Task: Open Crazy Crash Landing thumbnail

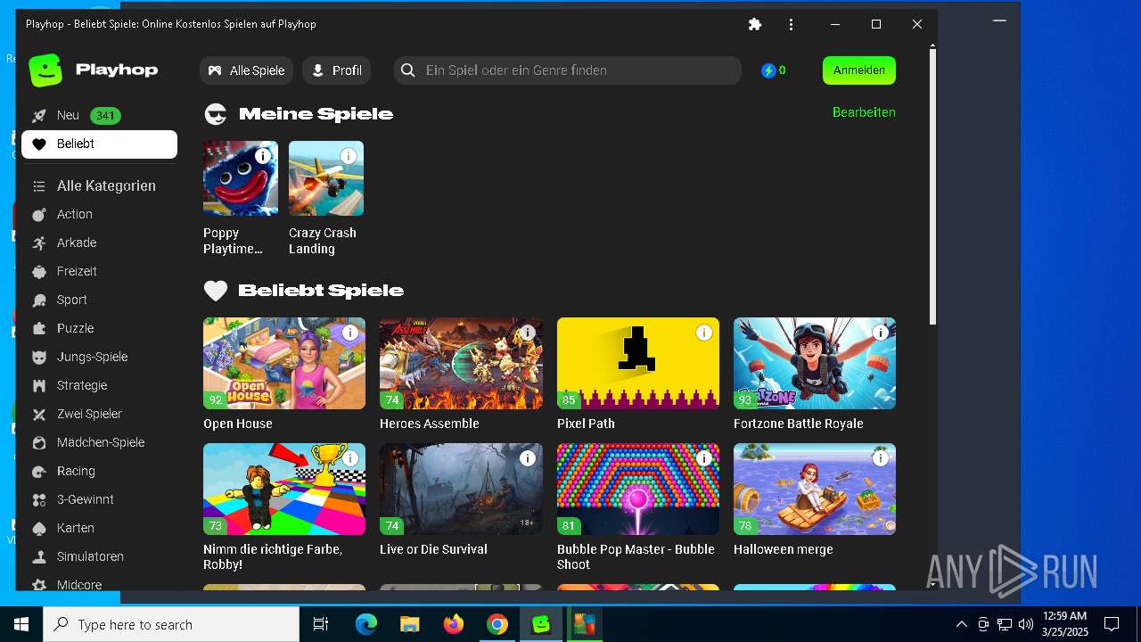Action: (x=326, y=178)
